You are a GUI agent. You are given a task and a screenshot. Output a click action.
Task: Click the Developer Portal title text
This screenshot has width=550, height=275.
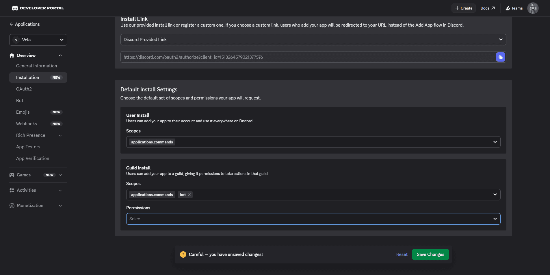(x=42, y=8)
